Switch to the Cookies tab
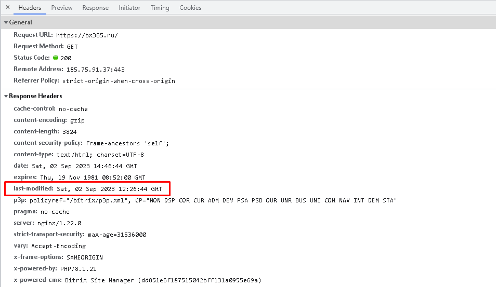 point(190,8)
